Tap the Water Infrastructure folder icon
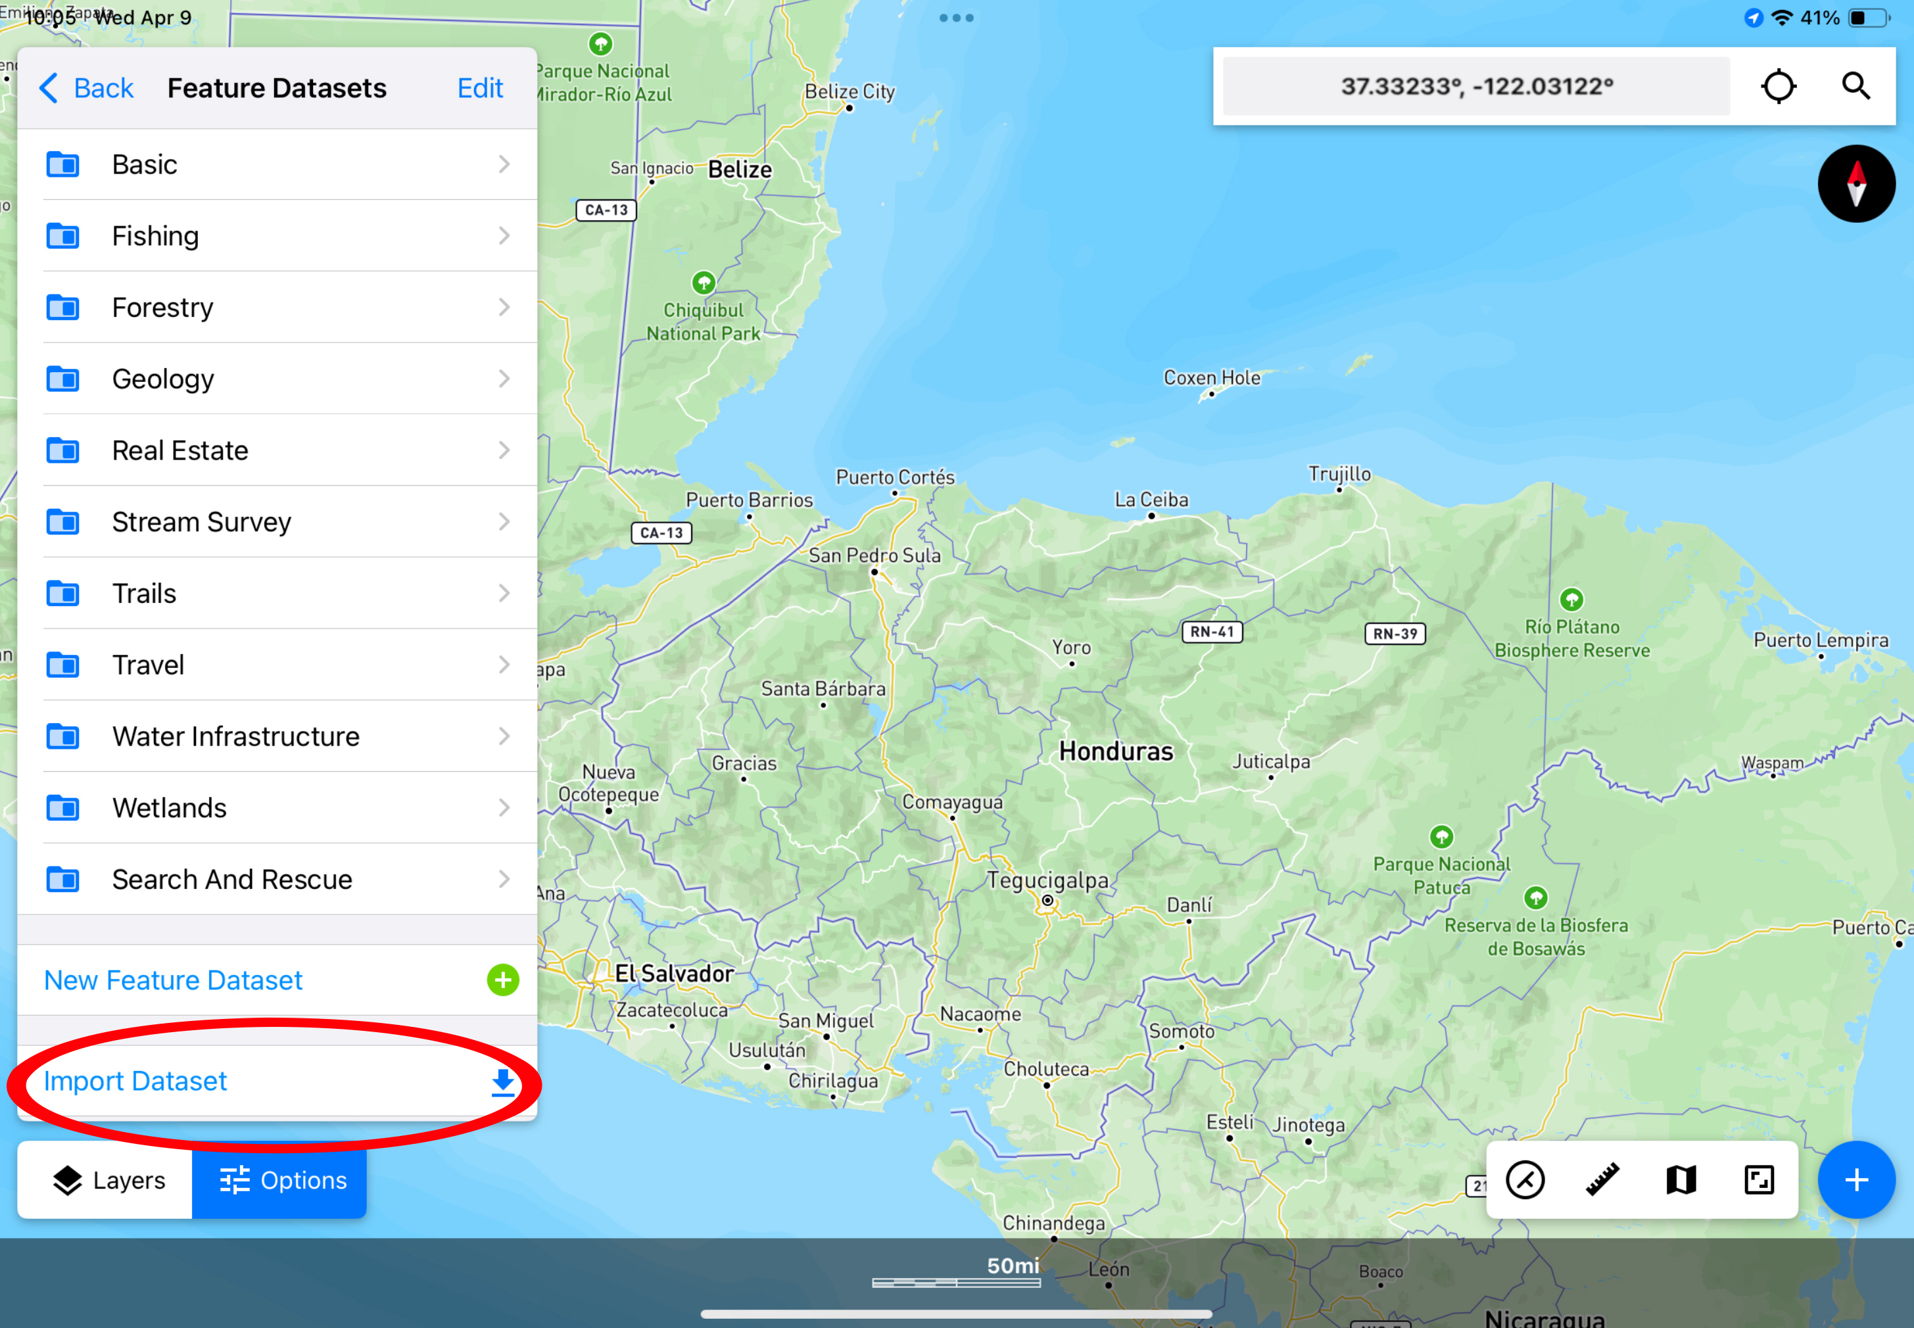Image resolution: width=1914 pixels, height=1328 pixels. click(62, 737)
